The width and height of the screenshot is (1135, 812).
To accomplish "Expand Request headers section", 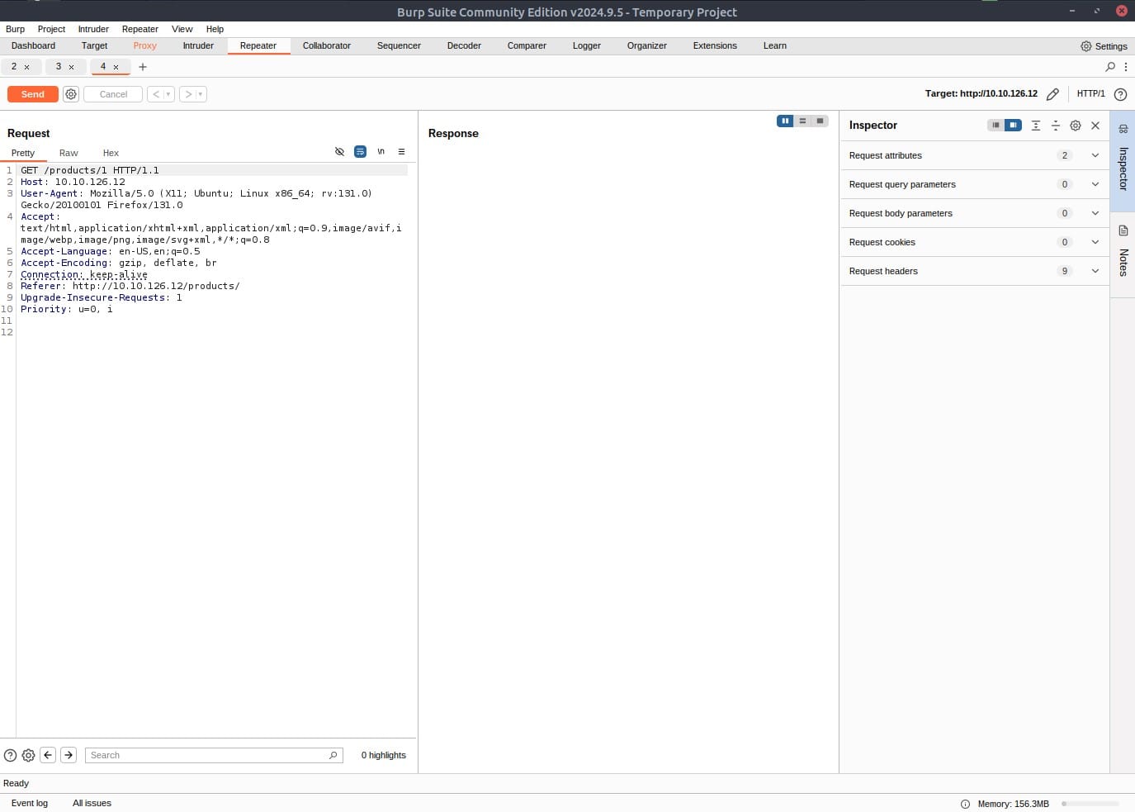I will [1095, 271].
